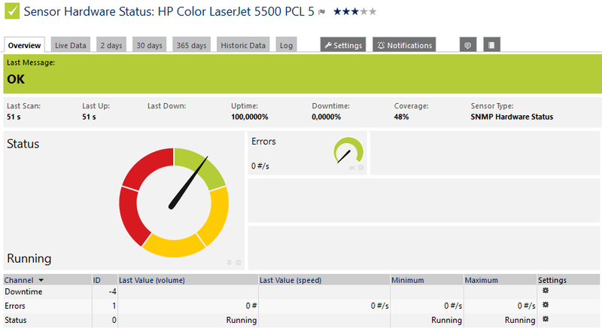Open channel settings gear for Downtime row
Viewport: 602px width, 329px height.
point(545,291)
